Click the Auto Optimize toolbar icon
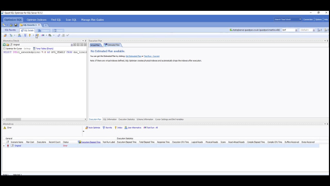330x186 pixels. 5,36
